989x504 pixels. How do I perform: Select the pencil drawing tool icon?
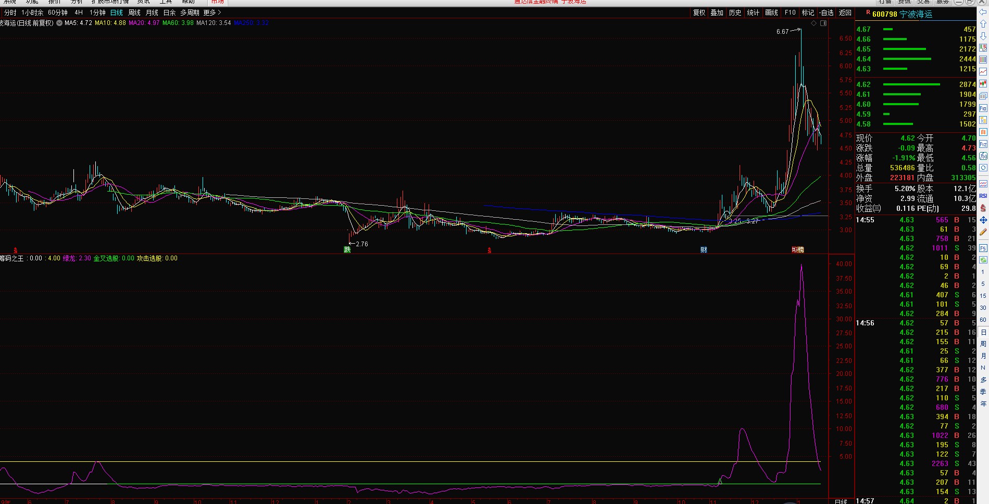point(983,232)
